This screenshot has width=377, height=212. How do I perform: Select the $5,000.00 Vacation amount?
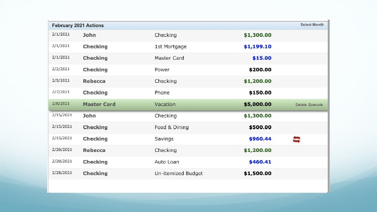258,104
